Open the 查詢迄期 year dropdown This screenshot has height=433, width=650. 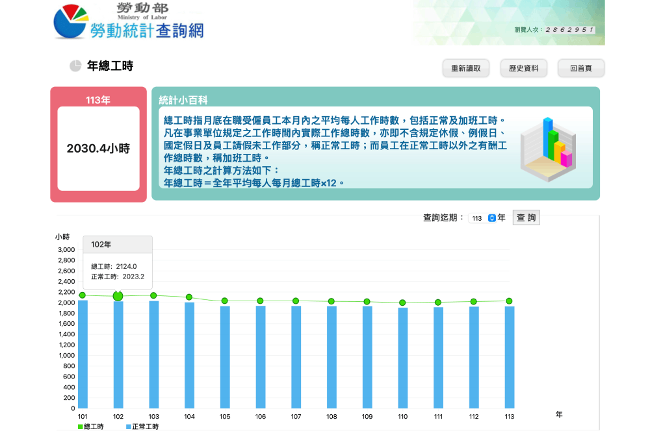(x=483, y=218)
